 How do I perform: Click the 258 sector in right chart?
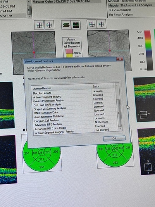[x=128, y=148]
